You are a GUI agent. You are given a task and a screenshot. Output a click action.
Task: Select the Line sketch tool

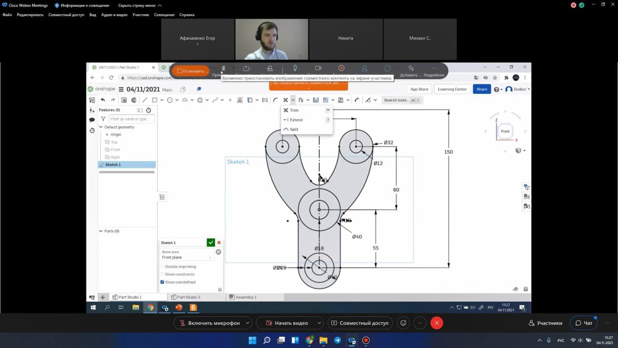coord(144,100)
